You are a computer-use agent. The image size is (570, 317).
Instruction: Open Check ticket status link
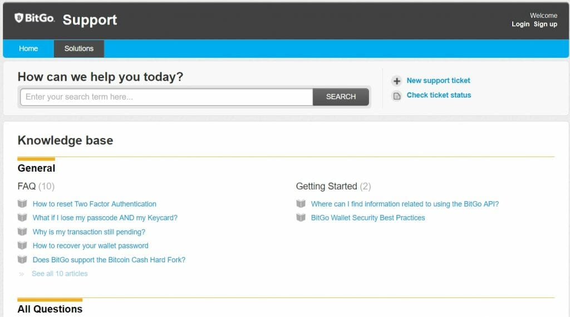(439, 95)
